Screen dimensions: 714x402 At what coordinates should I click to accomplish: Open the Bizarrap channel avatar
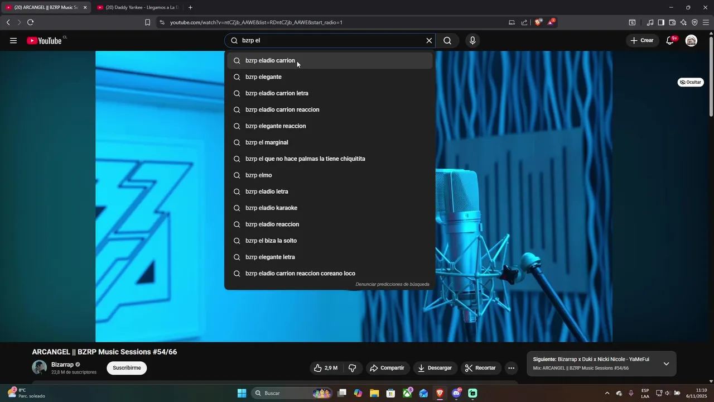tap(39, 367)
